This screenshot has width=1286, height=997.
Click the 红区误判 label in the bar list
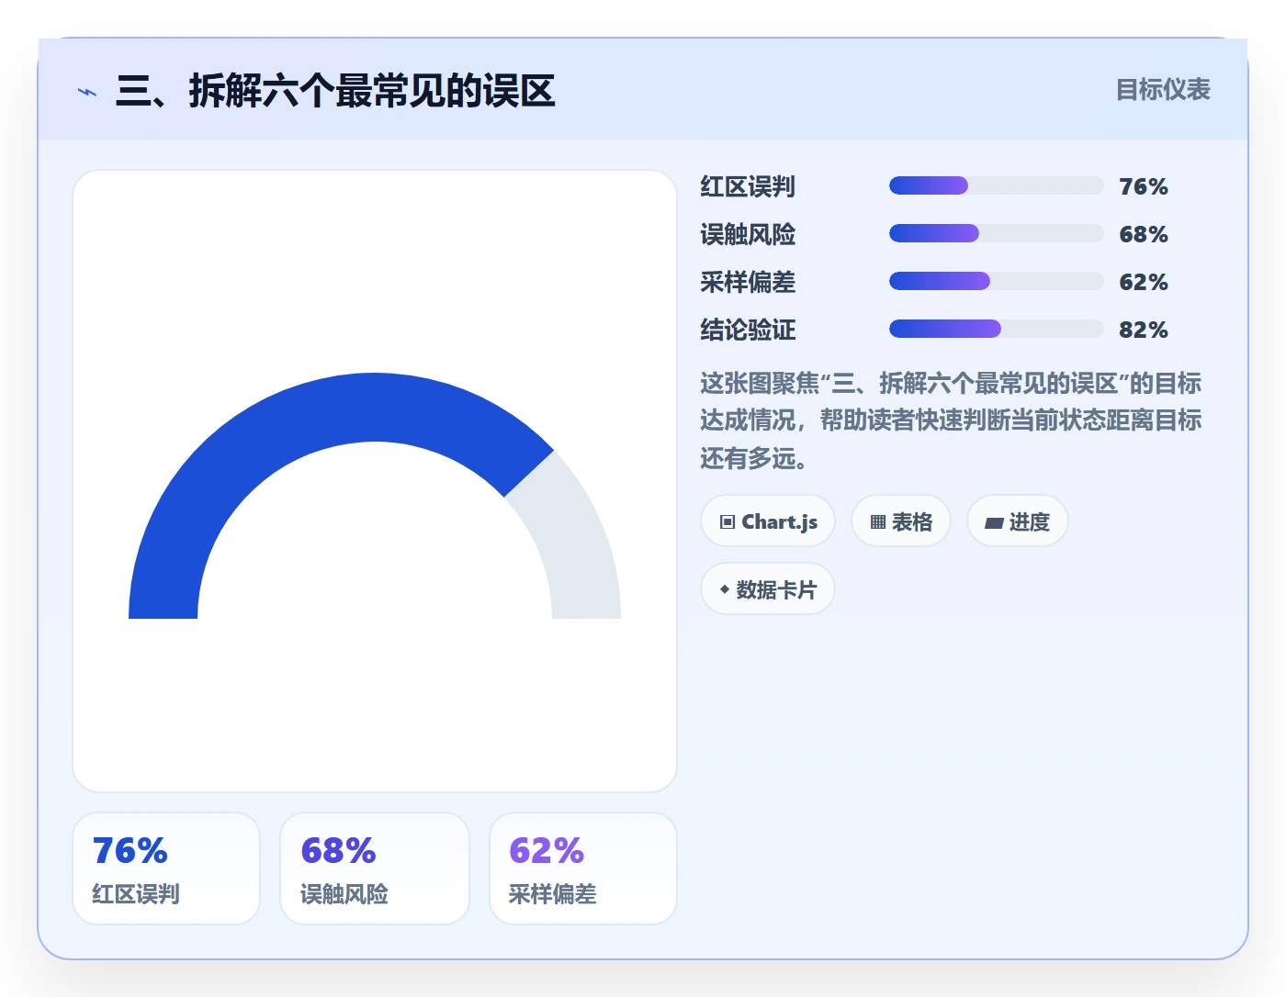748,186
